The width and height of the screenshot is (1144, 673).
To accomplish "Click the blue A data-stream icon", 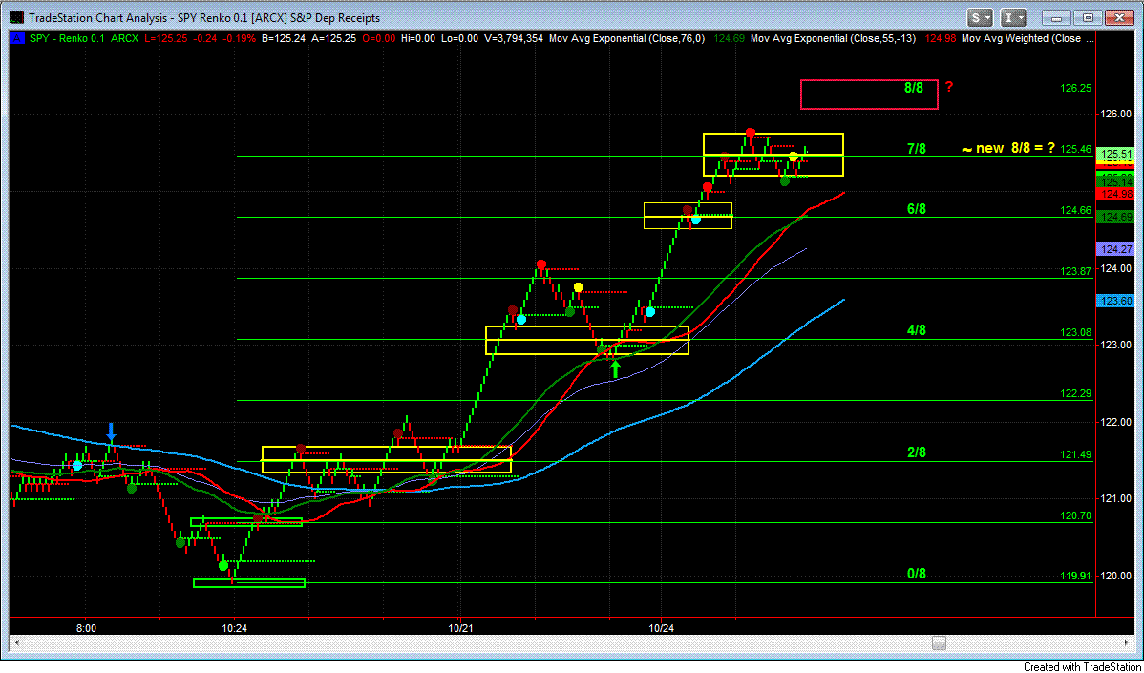I will click(16, 38).
